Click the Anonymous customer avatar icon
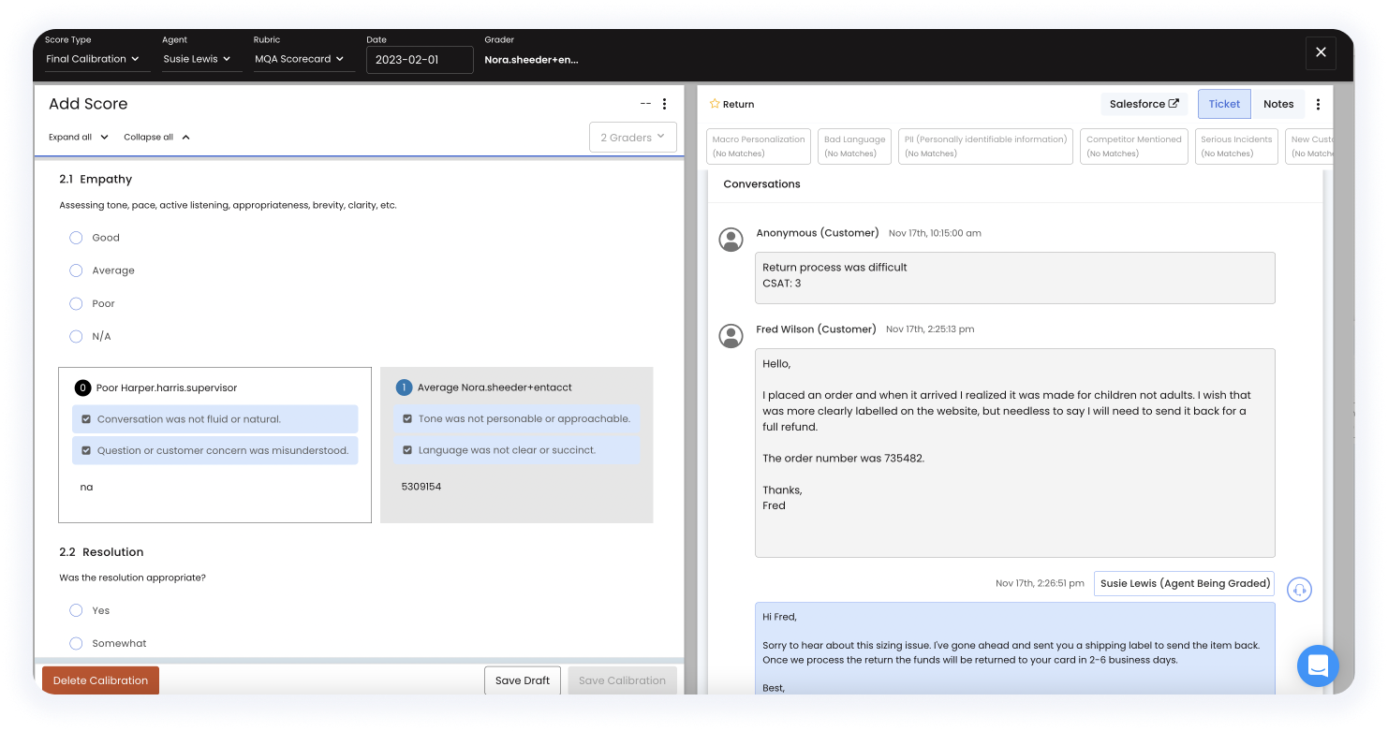Image resolution: width=1388 pixels, height=731 pixels. tap(731, 239)
